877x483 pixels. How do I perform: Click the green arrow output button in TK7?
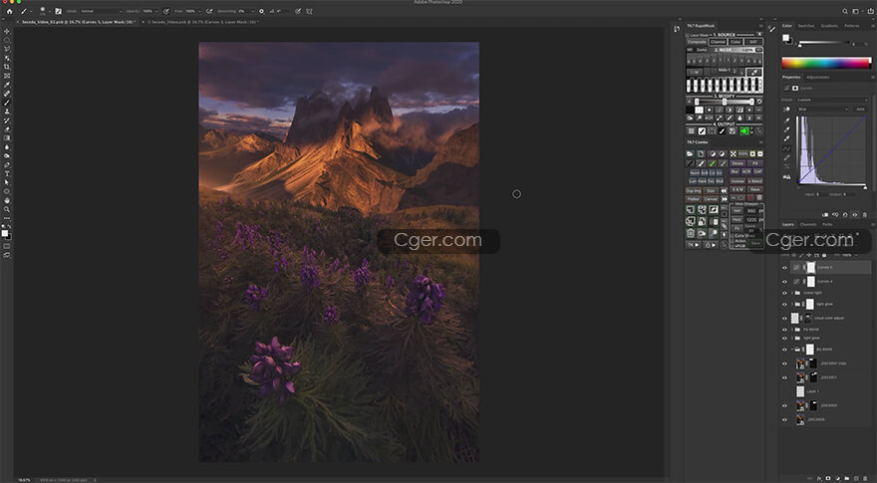743,130
